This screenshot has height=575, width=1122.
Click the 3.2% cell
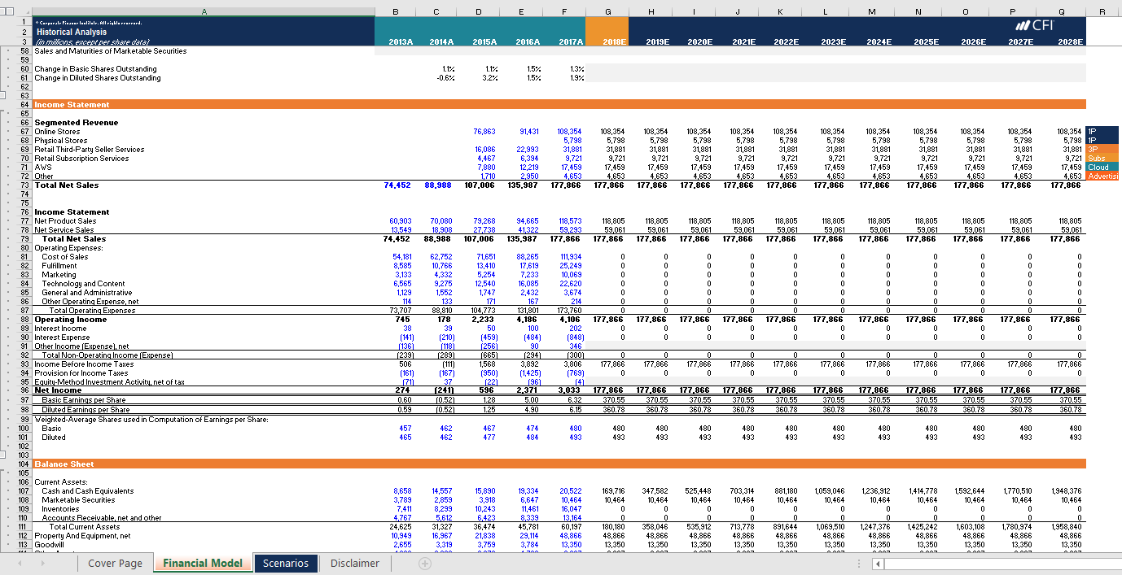pos(491,77)
